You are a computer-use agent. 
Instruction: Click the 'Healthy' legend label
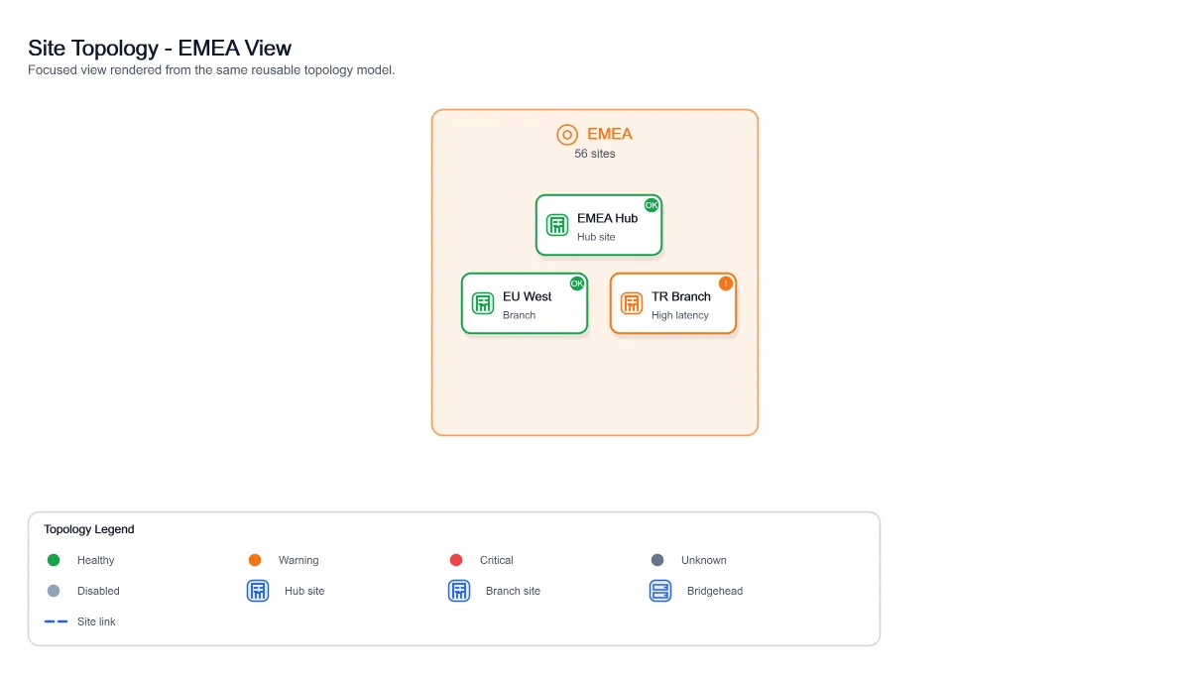point(96,560)
